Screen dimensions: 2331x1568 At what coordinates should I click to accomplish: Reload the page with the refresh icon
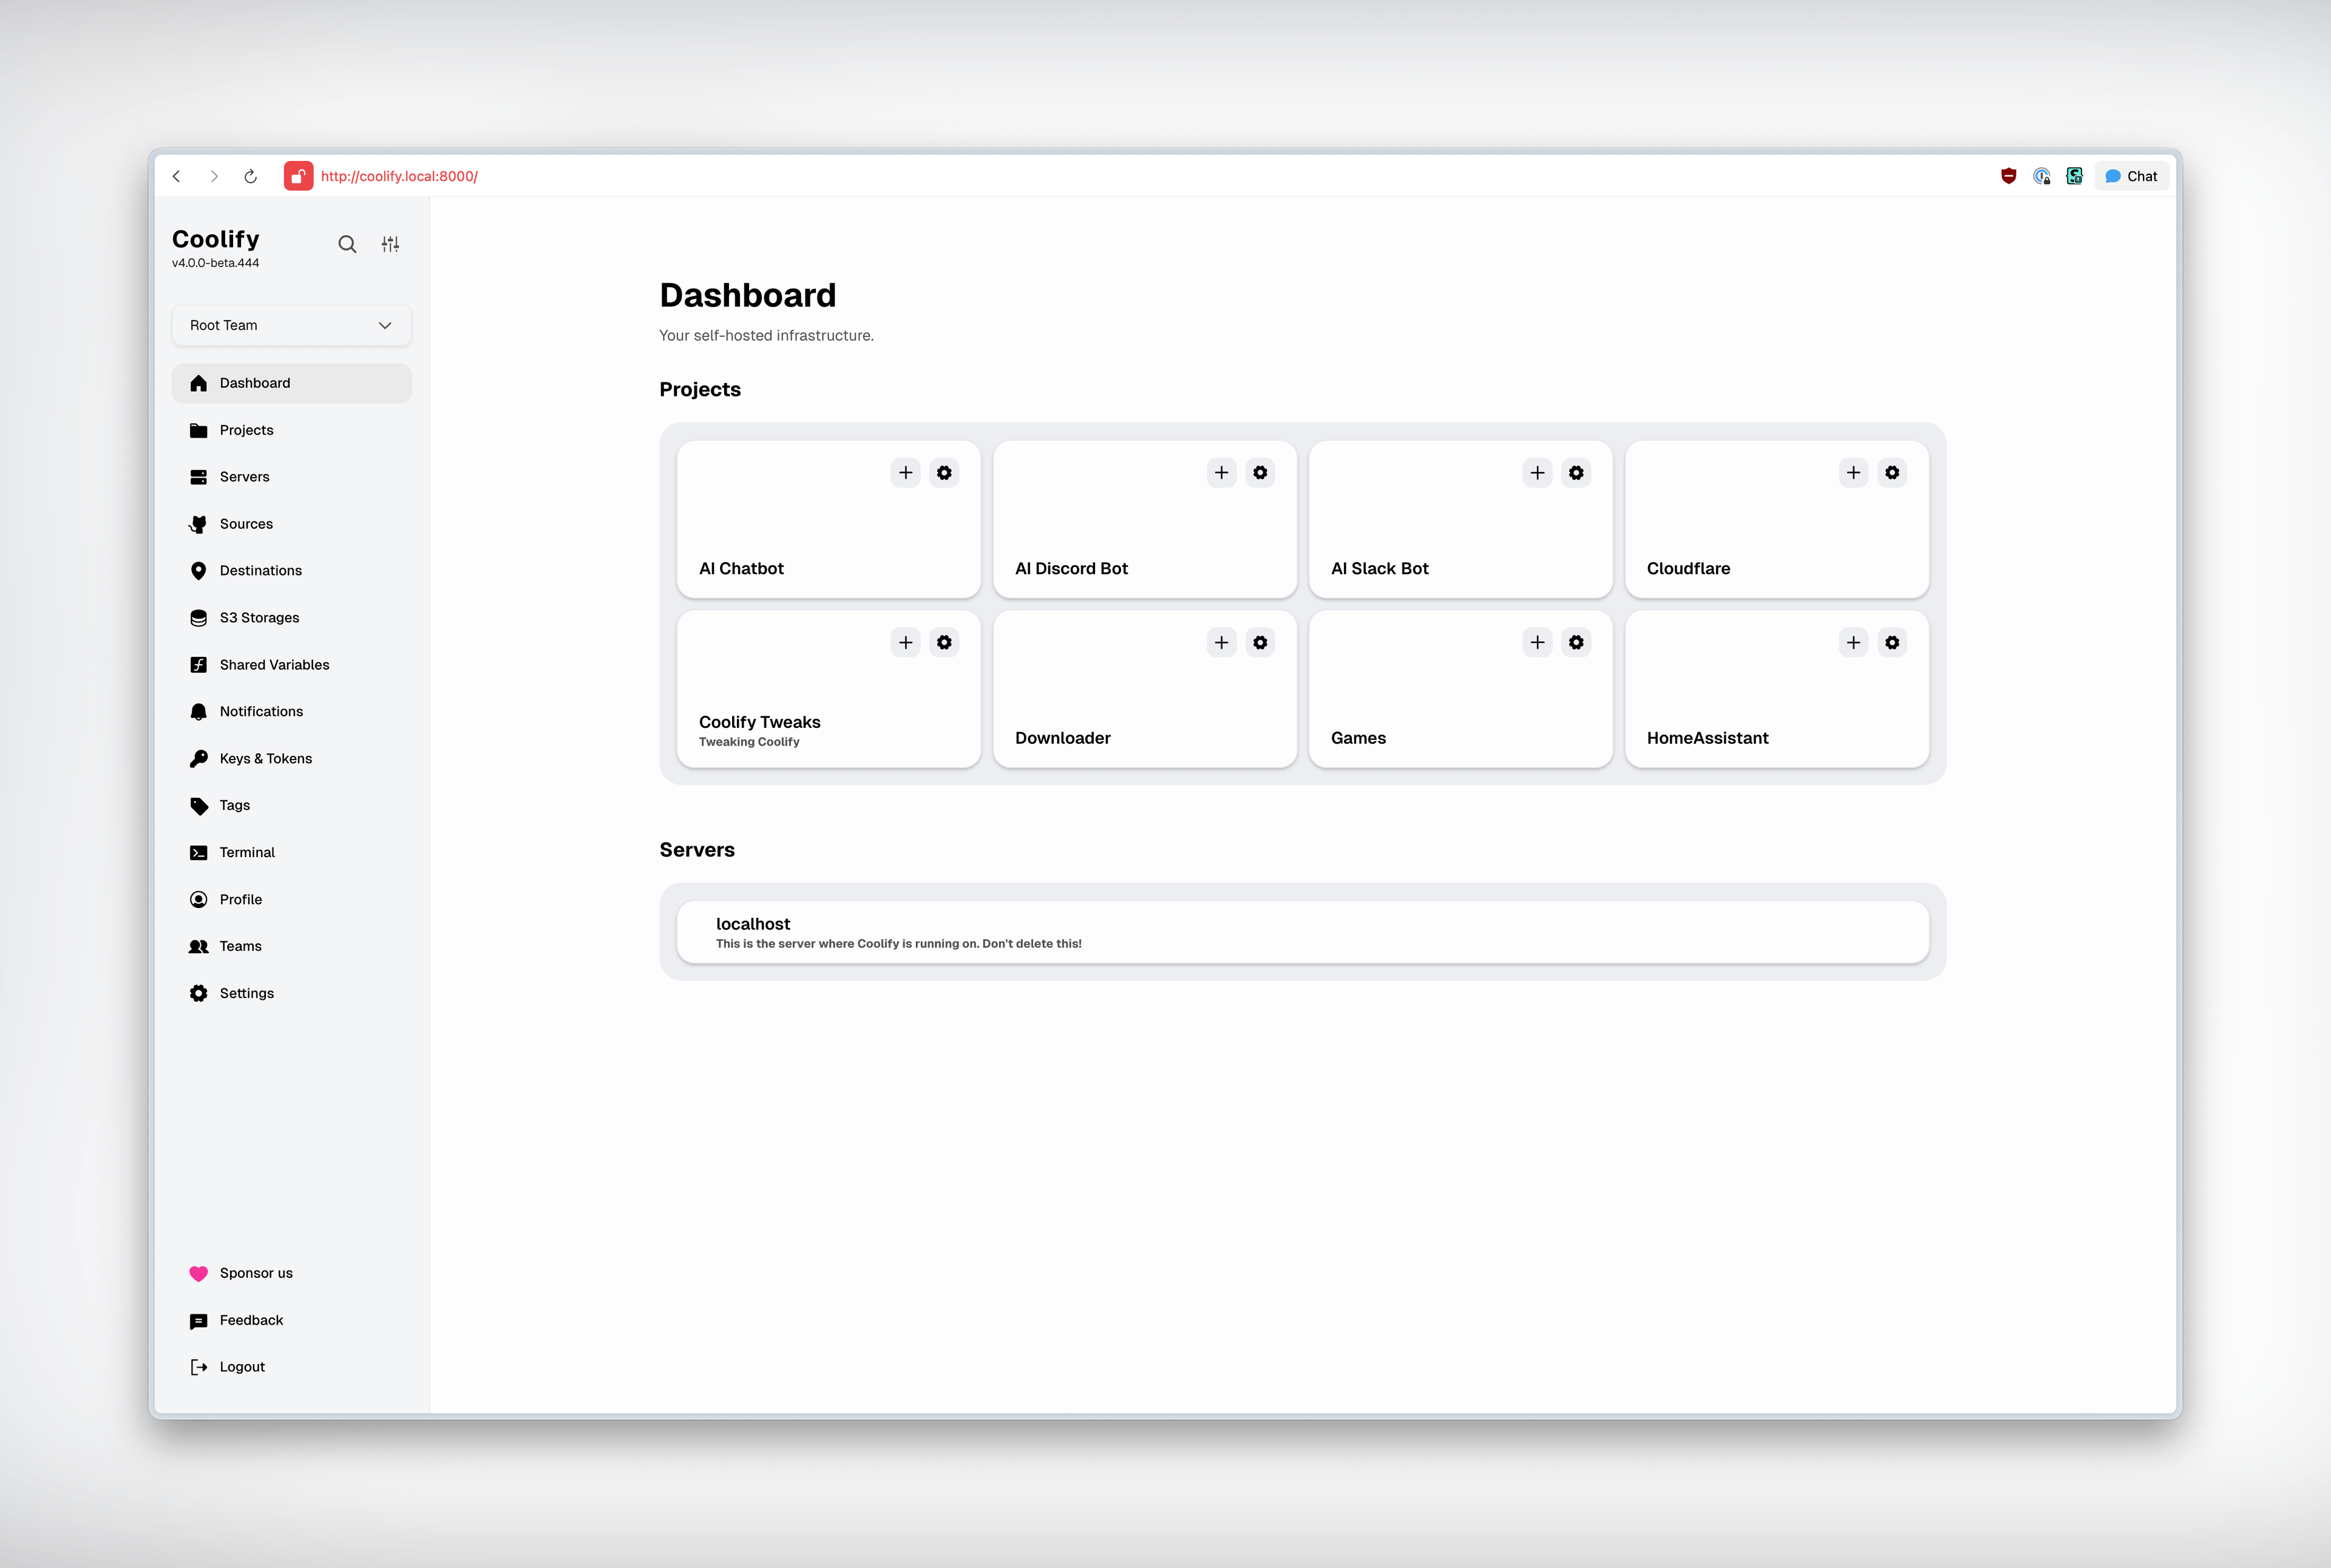[250, 176]
